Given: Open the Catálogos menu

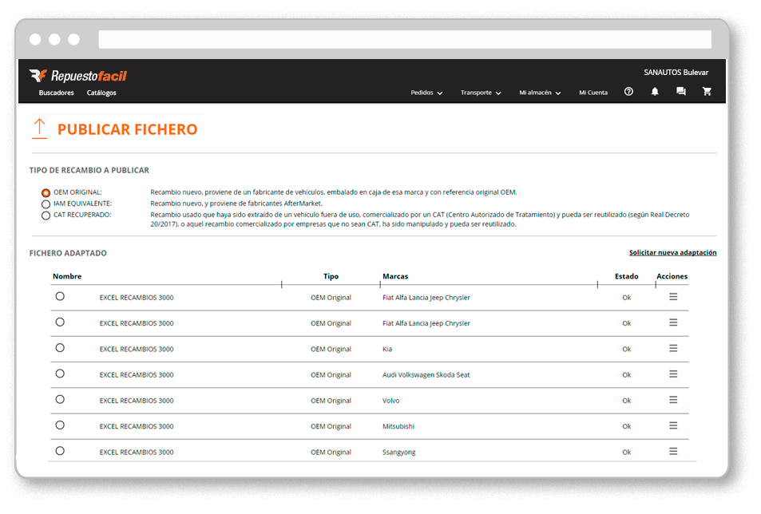Looking at the screenshot, I should pos(101,93).
